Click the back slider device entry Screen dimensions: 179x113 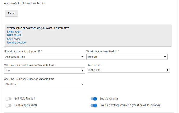click(x=13, y=39)
